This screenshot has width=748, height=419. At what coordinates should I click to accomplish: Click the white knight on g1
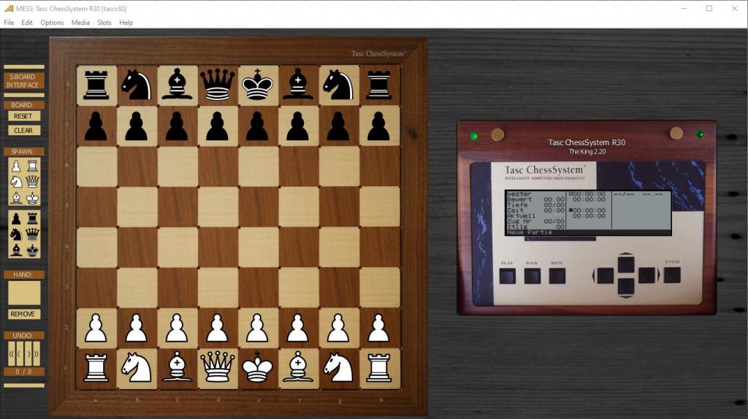pyautogui.click(x=338, y=369)
